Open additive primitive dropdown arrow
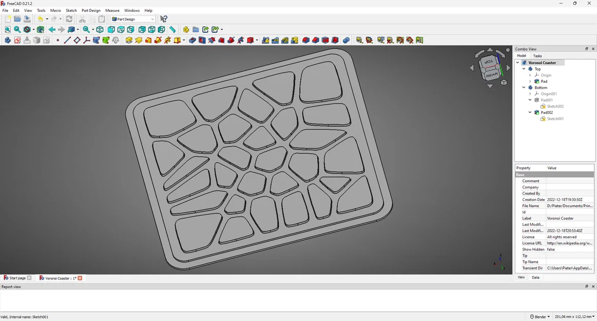Screen dimensions: 597x321 [x=184, y=40]
